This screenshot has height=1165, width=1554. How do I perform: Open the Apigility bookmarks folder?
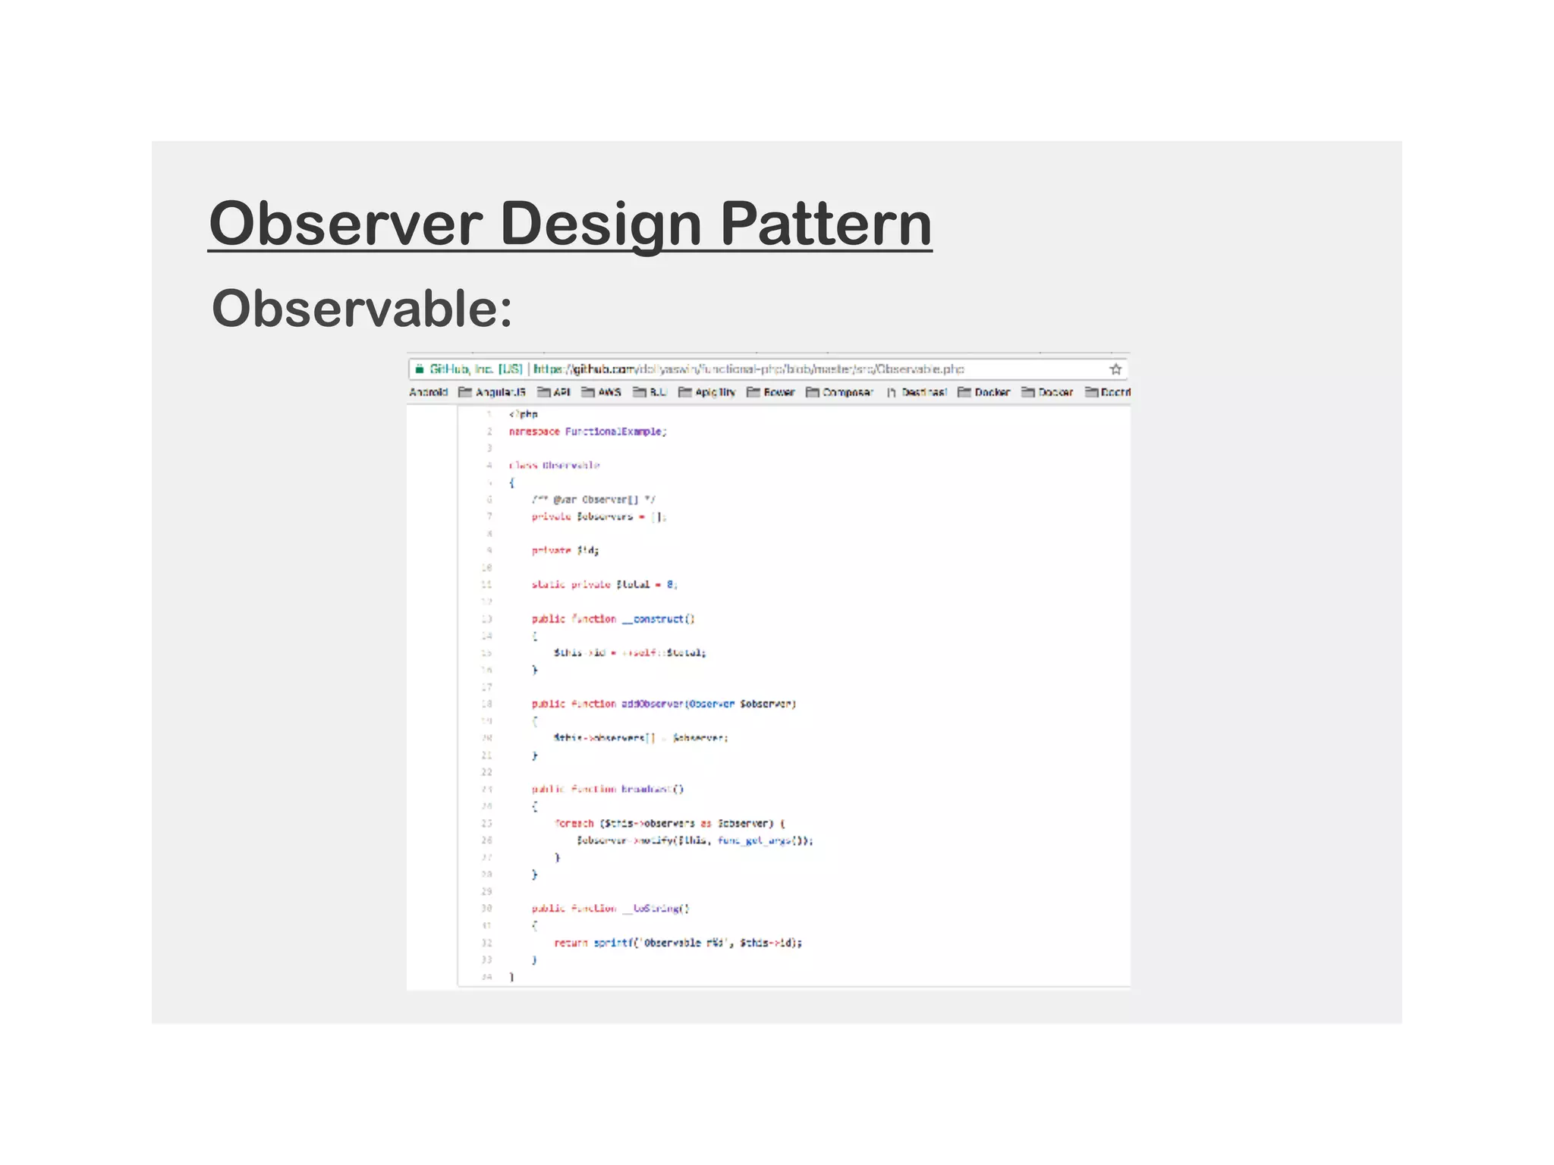point(706,392)
